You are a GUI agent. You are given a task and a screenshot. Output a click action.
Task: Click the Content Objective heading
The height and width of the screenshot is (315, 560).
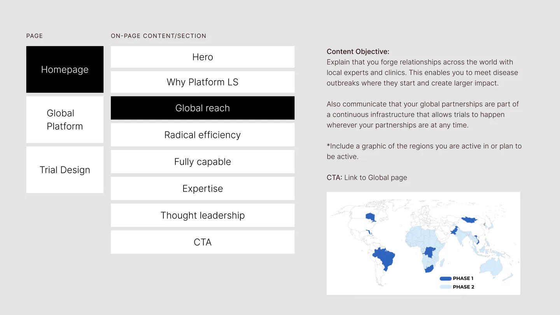[358, 51]
